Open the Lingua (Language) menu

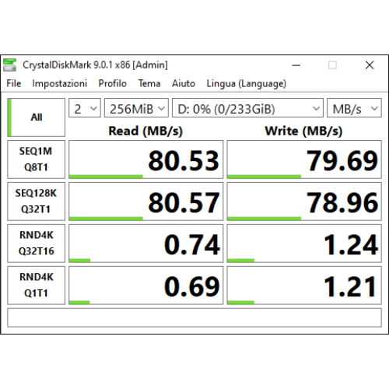(x=246, y=83)
